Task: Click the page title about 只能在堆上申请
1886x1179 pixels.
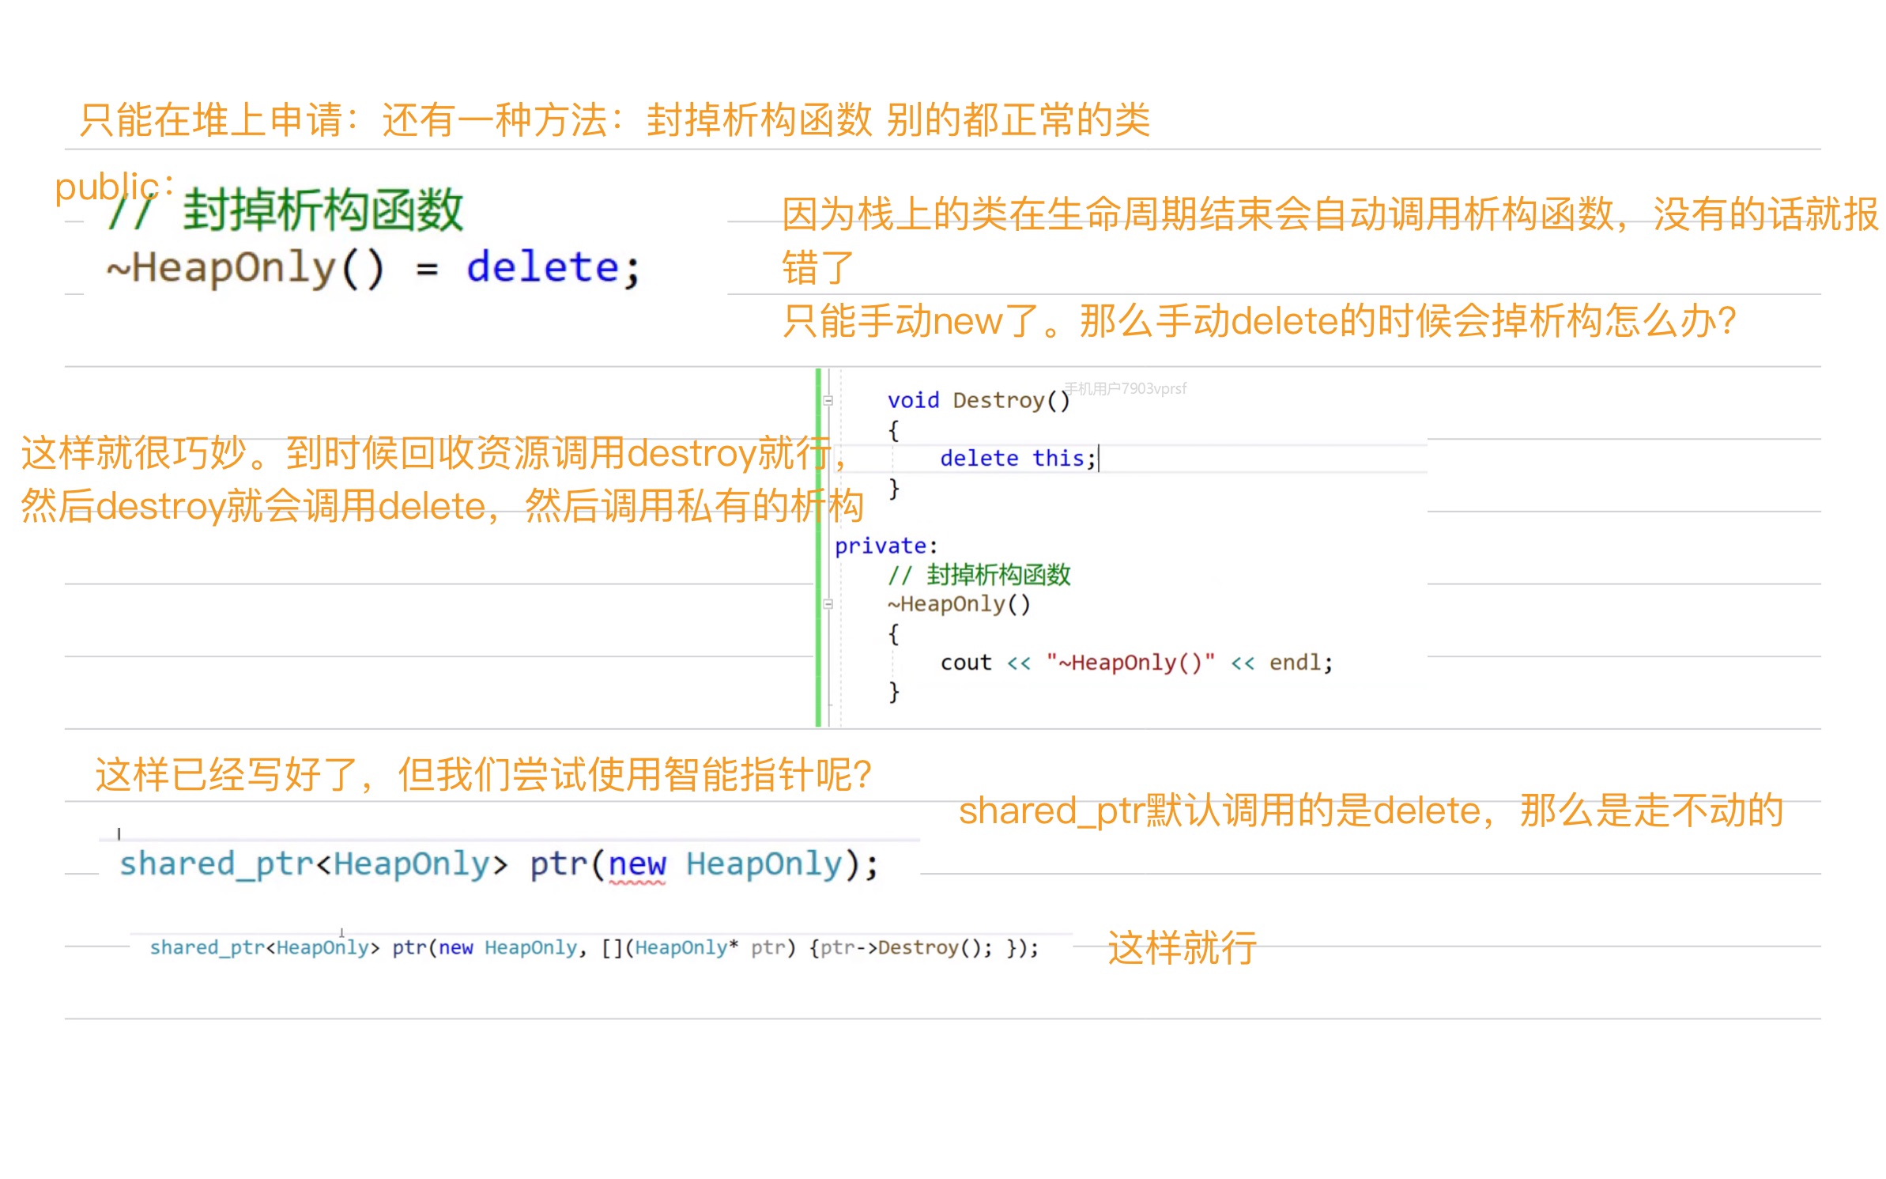Action: pyautogui.click(x=614, y=120)
